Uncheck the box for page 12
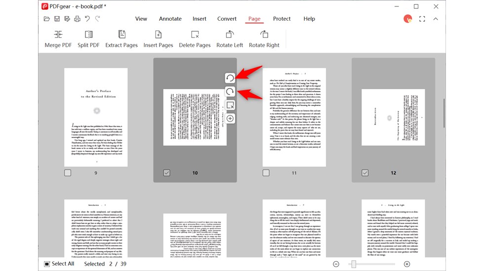The height and width of the screenshot is (271, 484). coord(365,173)
